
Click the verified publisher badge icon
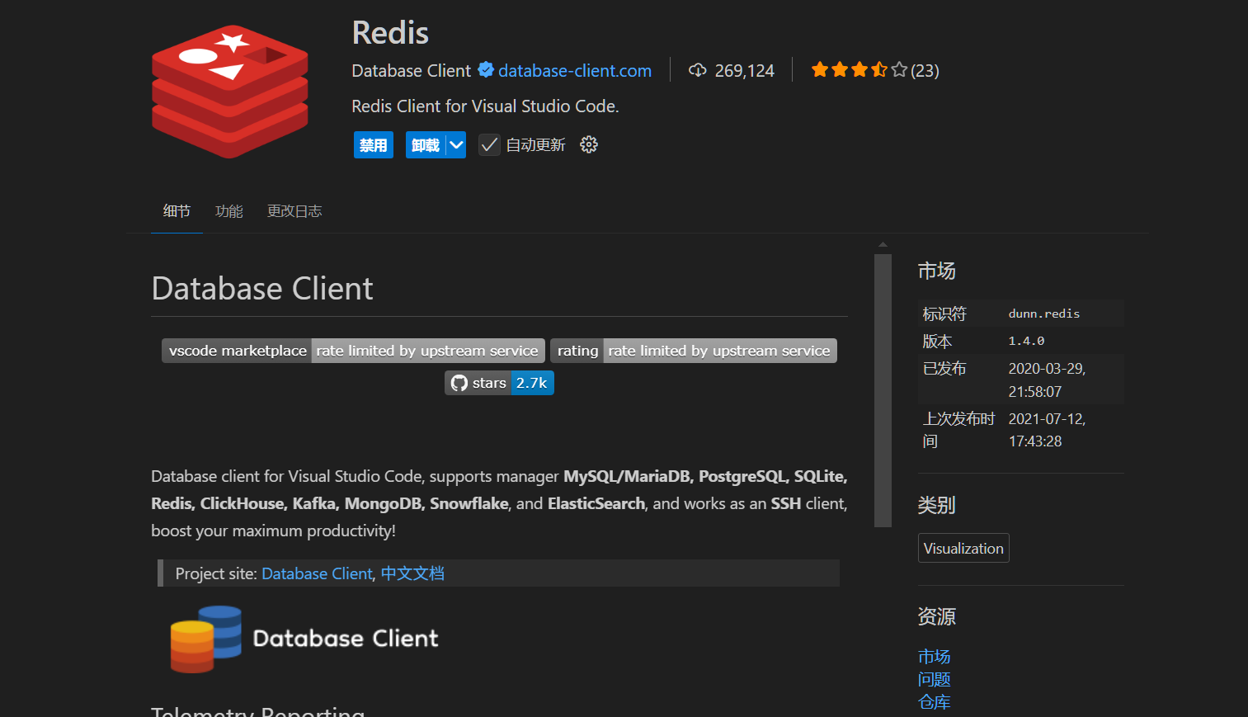(486, 70)
